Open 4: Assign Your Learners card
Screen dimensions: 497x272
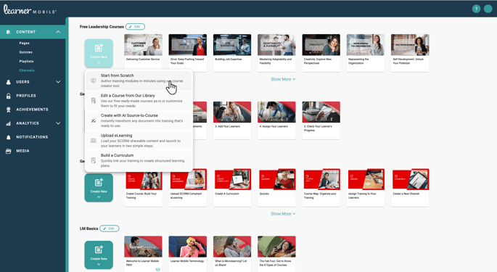tap(276, 120)
